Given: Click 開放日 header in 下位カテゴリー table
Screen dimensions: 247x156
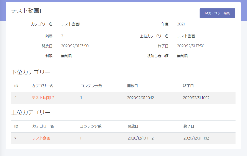Looking at the screenshot, I should [133, 86].
